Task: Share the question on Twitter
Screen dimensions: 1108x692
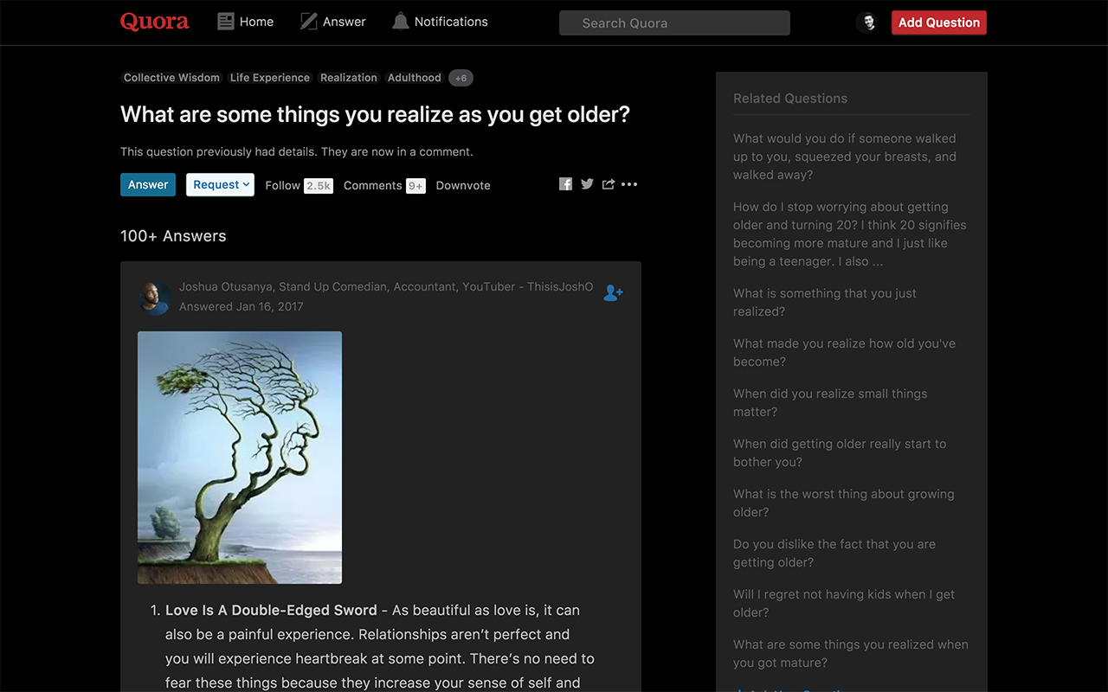Action: (587, 183)
